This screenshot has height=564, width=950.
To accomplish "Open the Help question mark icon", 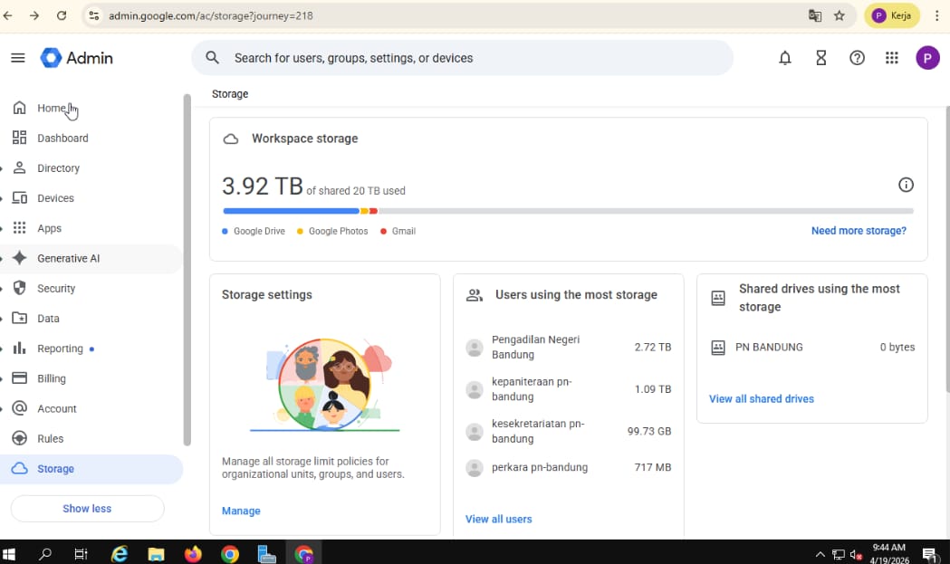I will pyautogui.click(x=857, y=58).
